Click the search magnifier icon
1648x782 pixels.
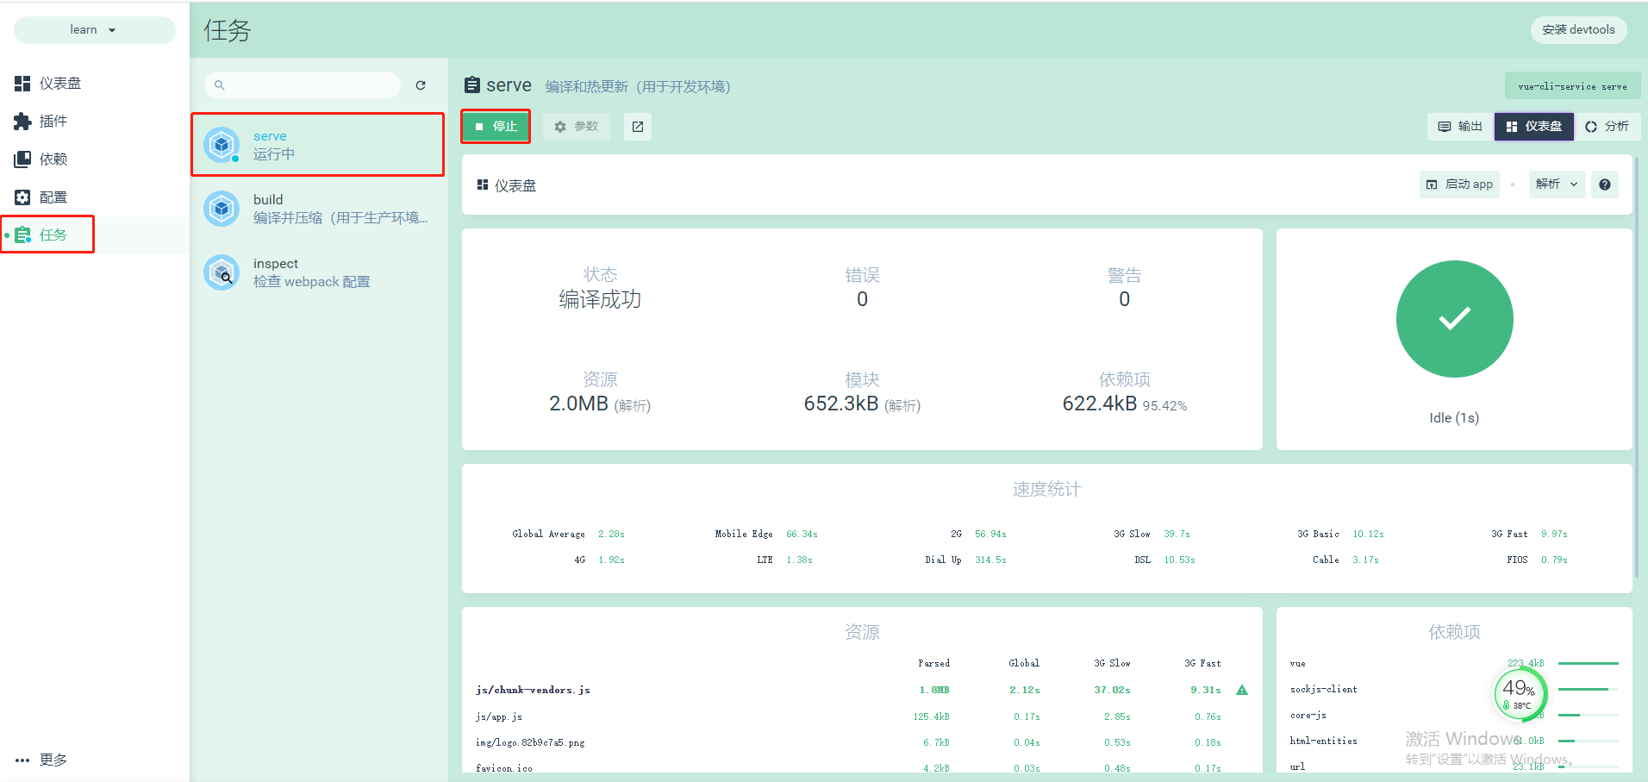(x=220, y=85)
